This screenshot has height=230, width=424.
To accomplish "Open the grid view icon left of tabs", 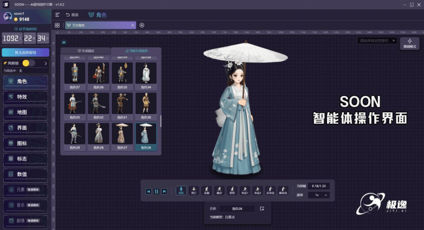I will [57, 25].
